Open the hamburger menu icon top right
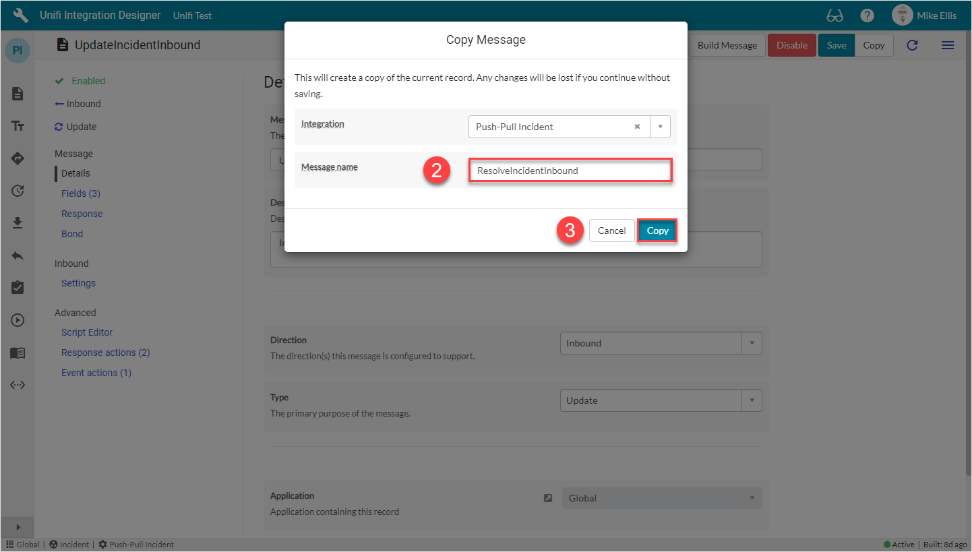This screenshot has height=552, width=972. tap(948, 45)
